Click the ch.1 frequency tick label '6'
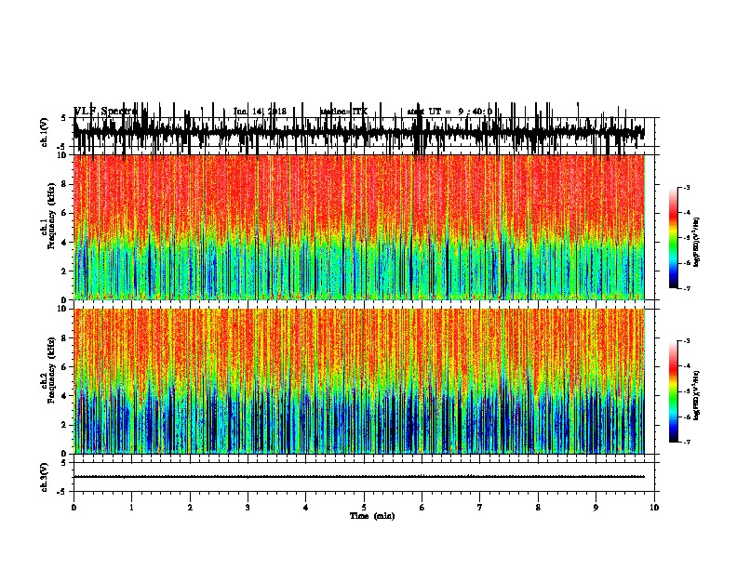 point(64,214)
